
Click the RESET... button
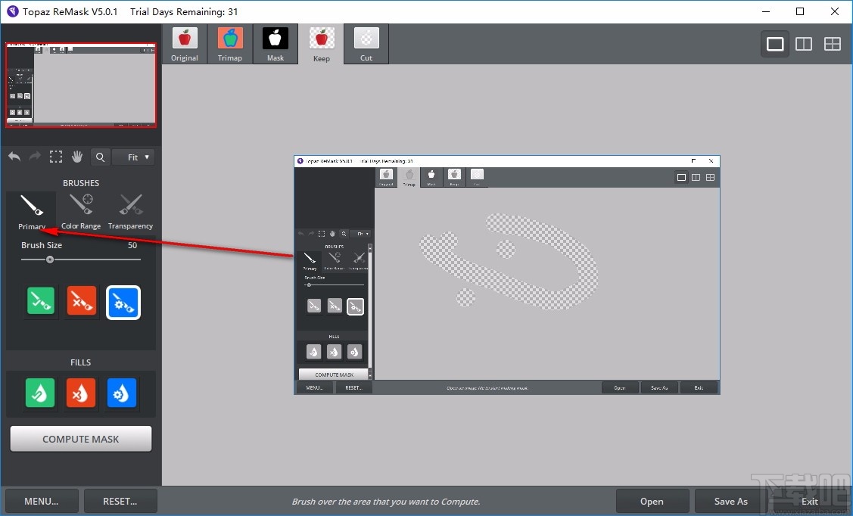click(x=120, y=501)
